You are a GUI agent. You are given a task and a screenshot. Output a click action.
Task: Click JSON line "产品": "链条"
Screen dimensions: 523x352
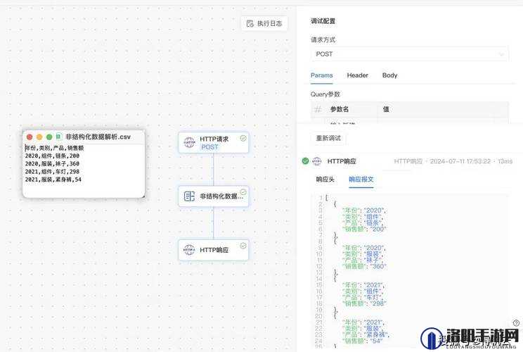point(363,222)
